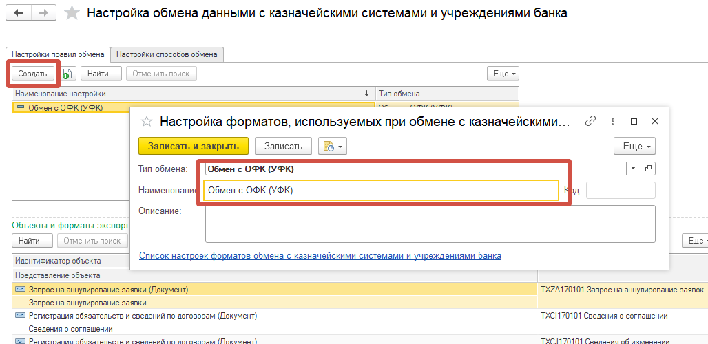Sort by the Наименование настройки column header
708x344 pixels.
193,94
